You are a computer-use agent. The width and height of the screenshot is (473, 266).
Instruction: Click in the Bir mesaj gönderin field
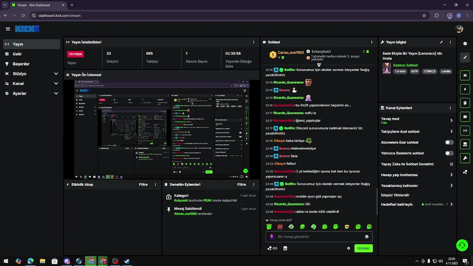(319, 237)
